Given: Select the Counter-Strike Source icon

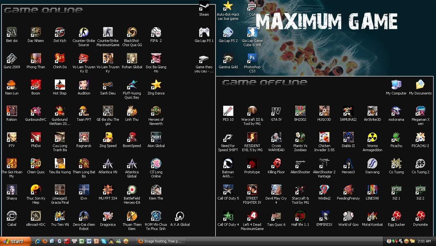Looking at the screenshot, I should coord(84,32).
